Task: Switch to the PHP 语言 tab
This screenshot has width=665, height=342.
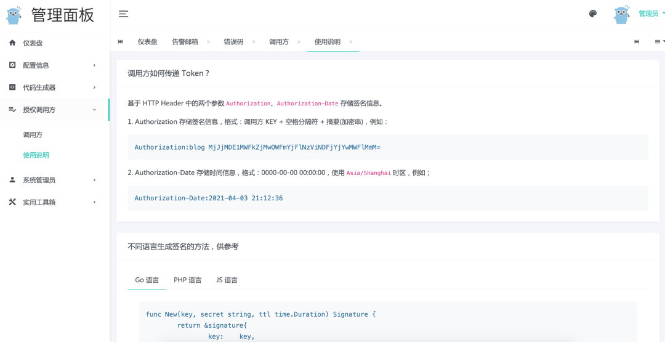Action: [187, 280]
